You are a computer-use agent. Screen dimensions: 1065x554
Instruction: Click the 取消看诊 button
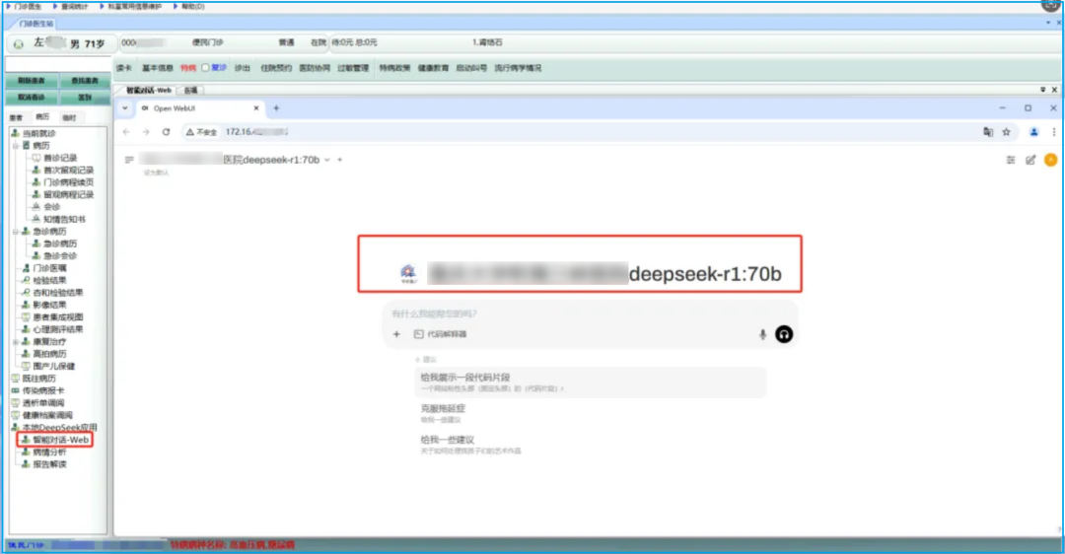[x=31, y=98]
